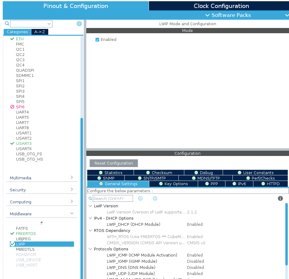The image size is (289, 279).
Task: Click the sort arrows above FATFS
Action: tap(41, 223)
